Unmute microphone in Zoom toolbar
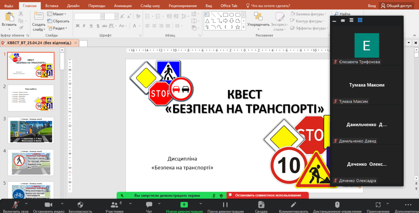This screenshot has height=213, width=419. [16, 205]
